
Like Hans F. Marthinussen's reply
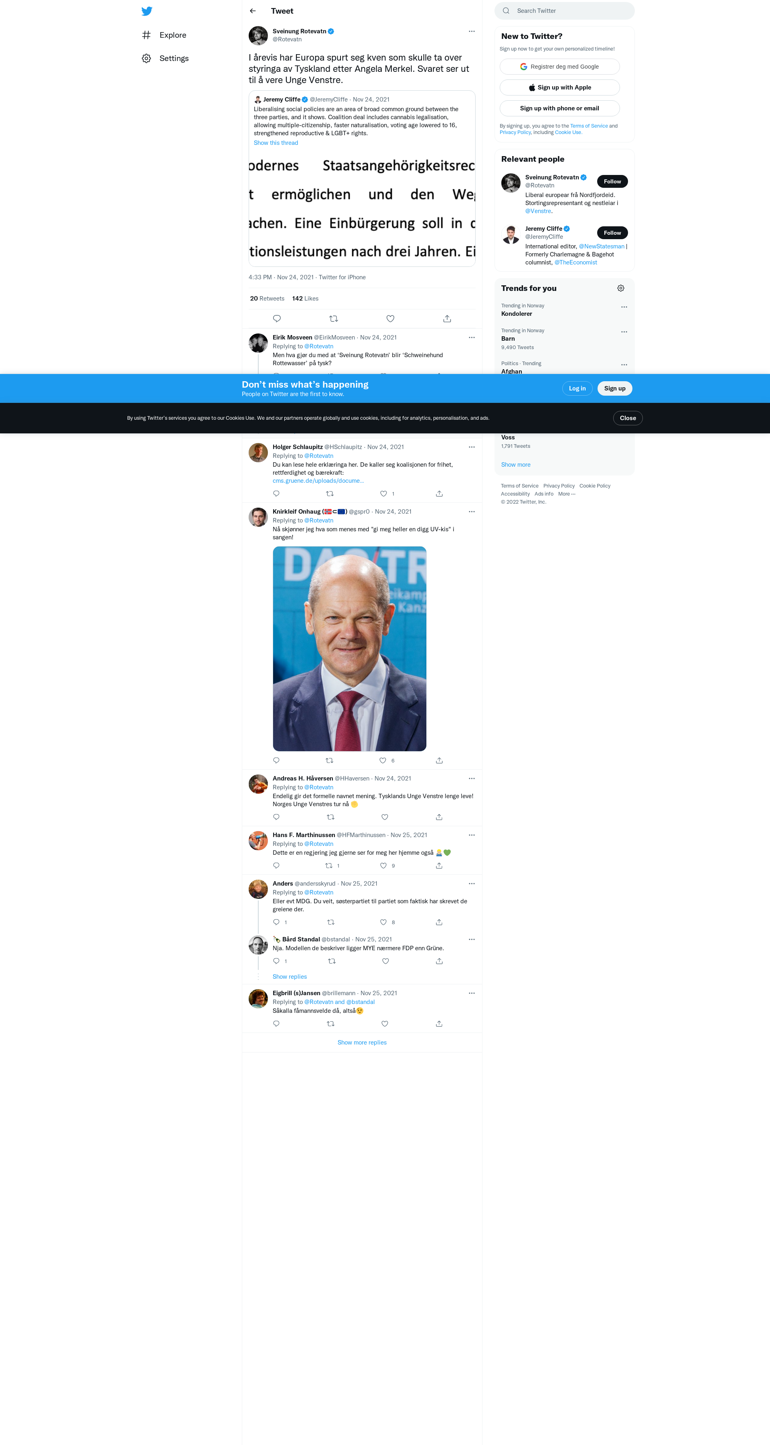[x=384, y=866]
